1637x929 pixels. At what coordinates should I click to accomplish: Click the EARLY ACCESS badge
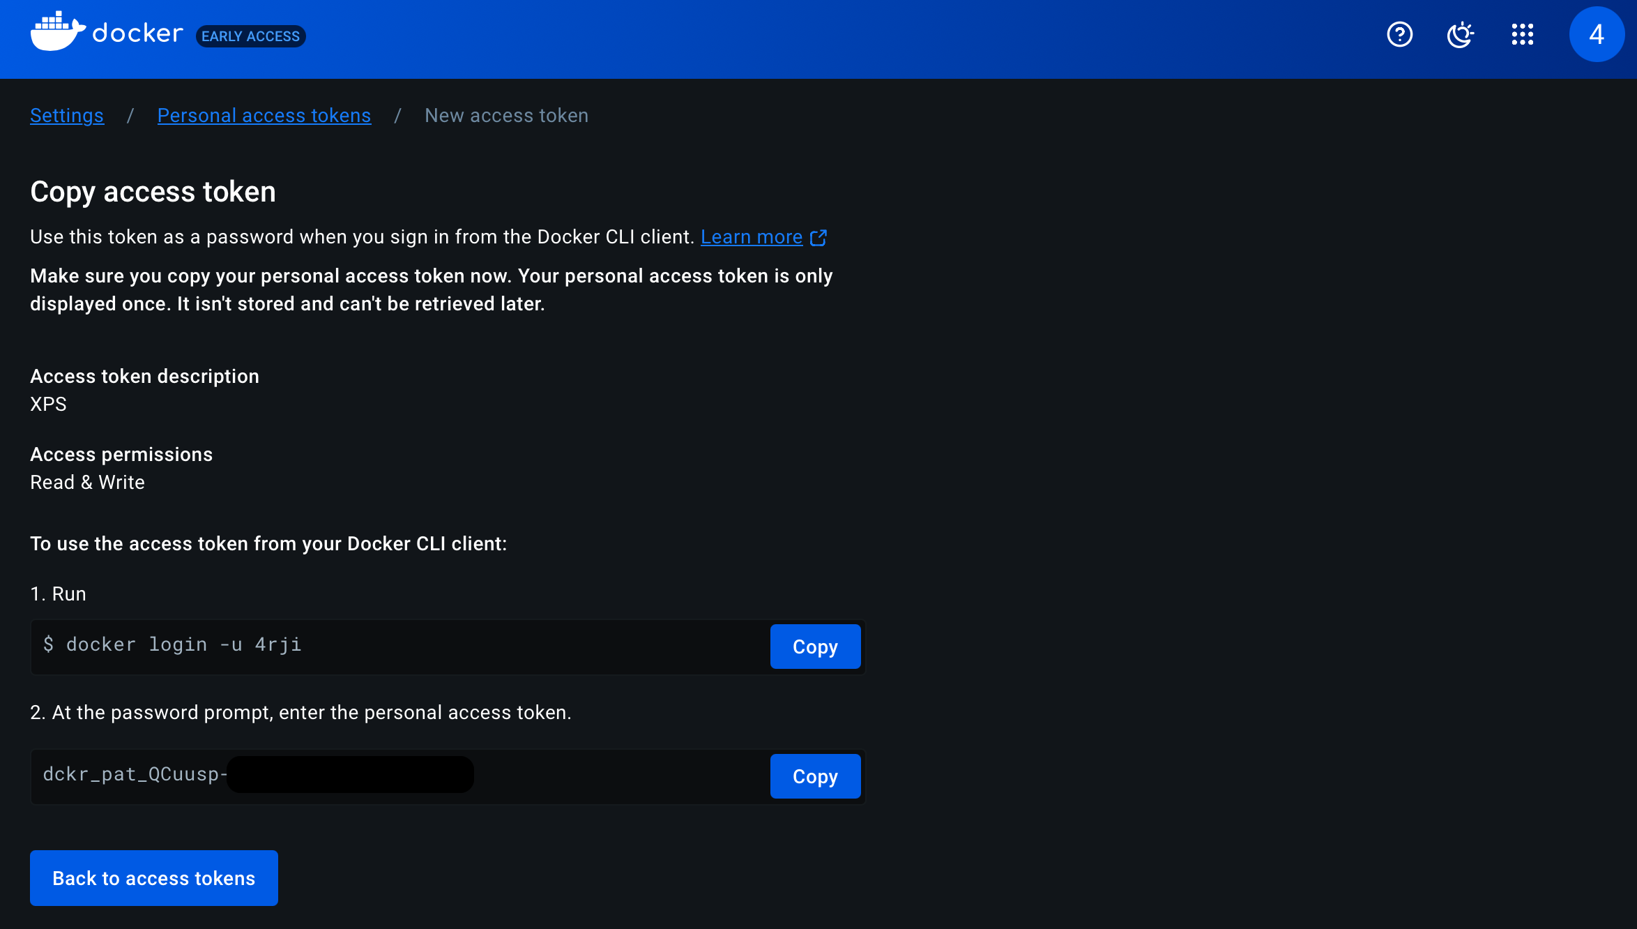(250, 36)
